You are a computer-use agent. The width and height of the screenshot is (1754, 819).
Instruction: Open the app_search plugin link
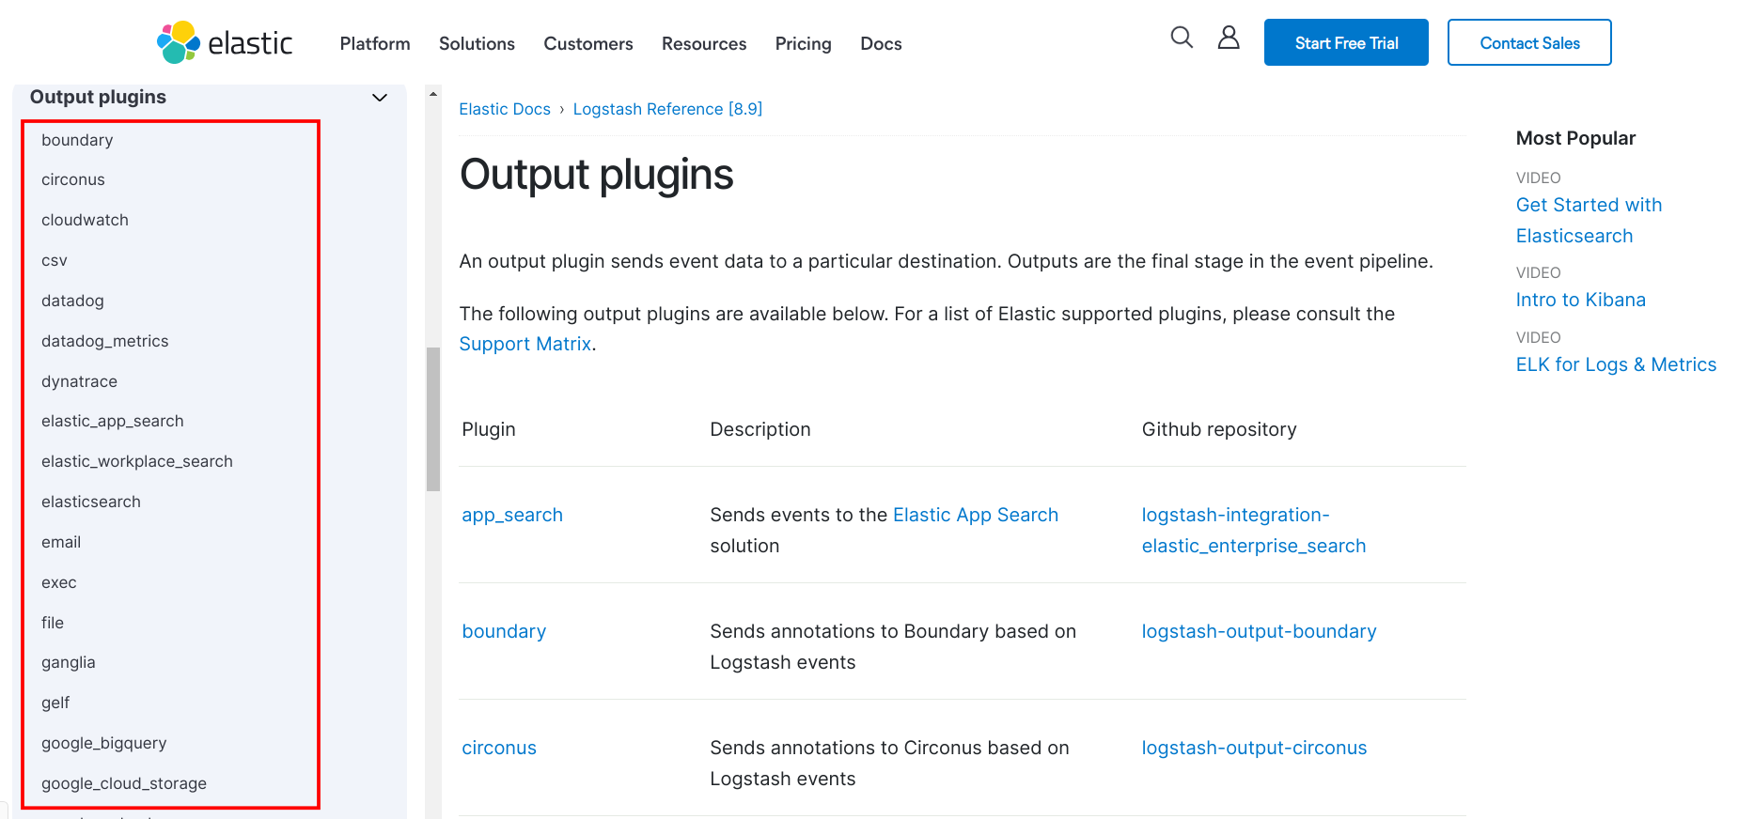coord(512,515)
